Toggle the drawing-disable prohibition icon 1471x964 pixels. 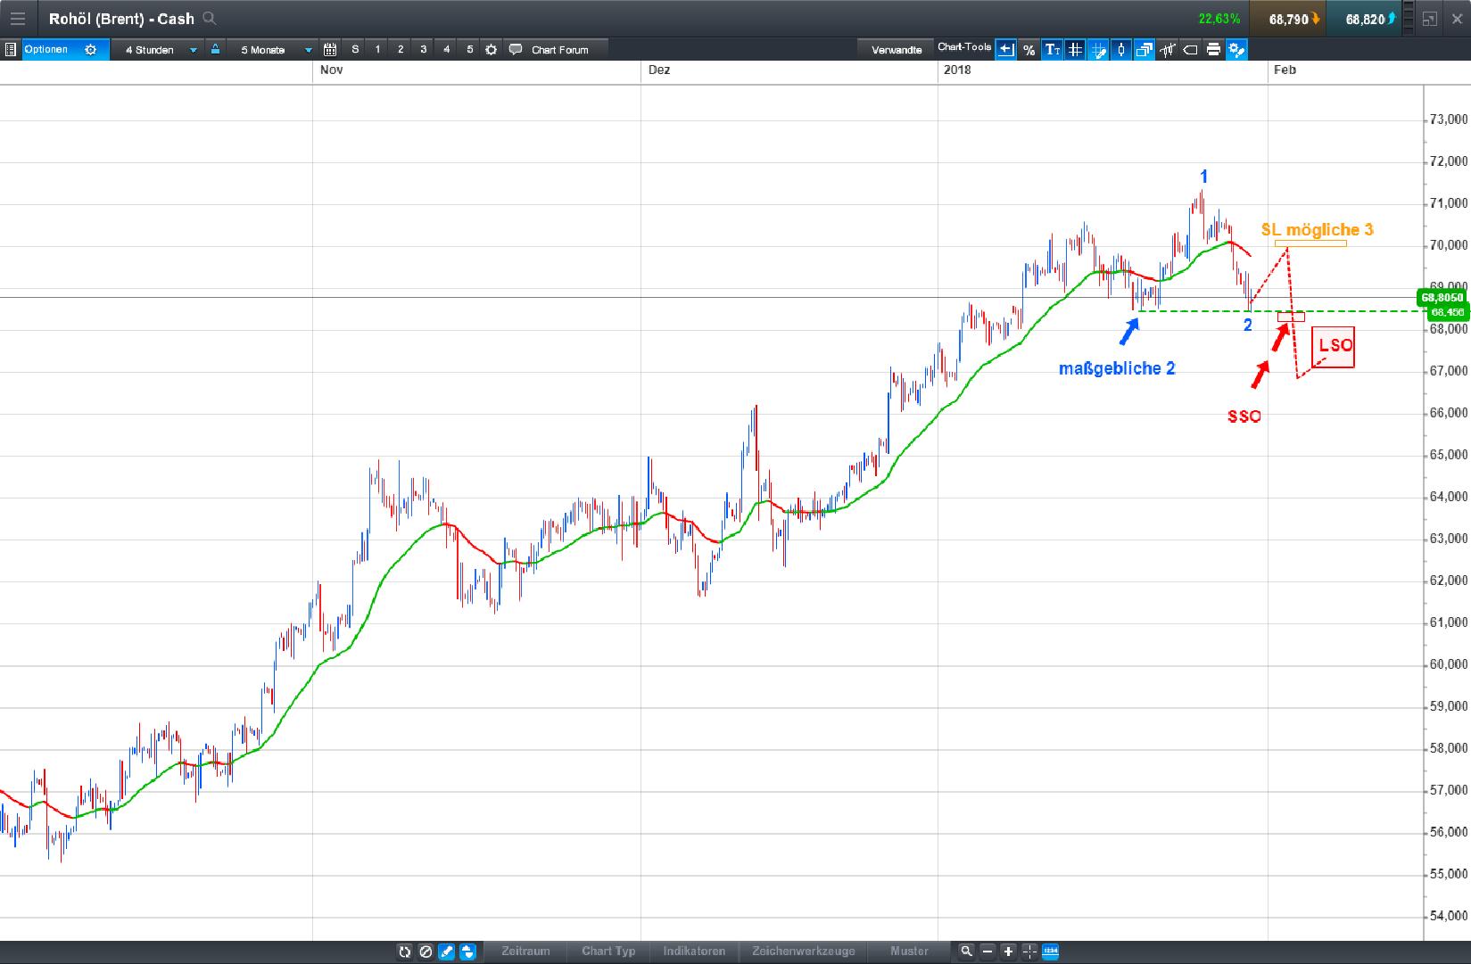(426, 952)
